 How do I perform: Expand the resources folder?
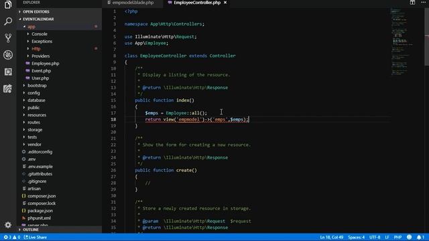click(x=60, y=115)
